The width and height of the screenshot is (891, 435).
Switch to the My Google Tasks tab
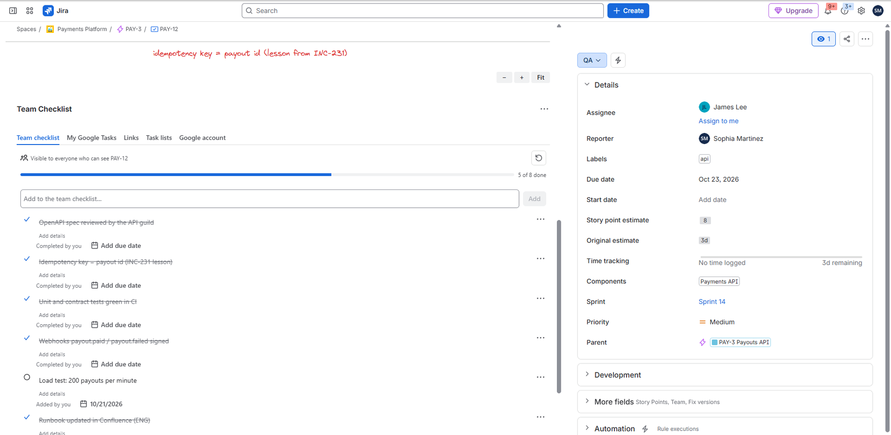92,138
